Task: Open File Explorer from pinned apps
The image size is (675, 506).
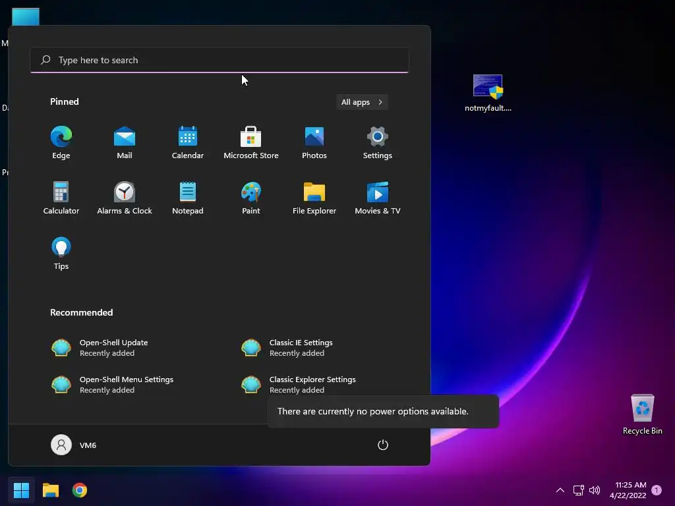Action: tap(314, 198)
